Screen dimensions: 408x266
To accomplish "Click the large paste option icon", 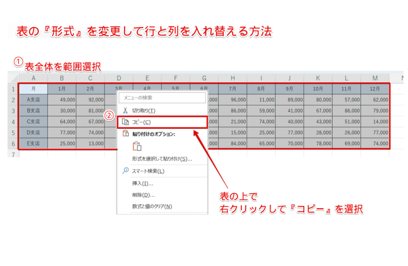I will pyautogui.click(x=137, y=146).
